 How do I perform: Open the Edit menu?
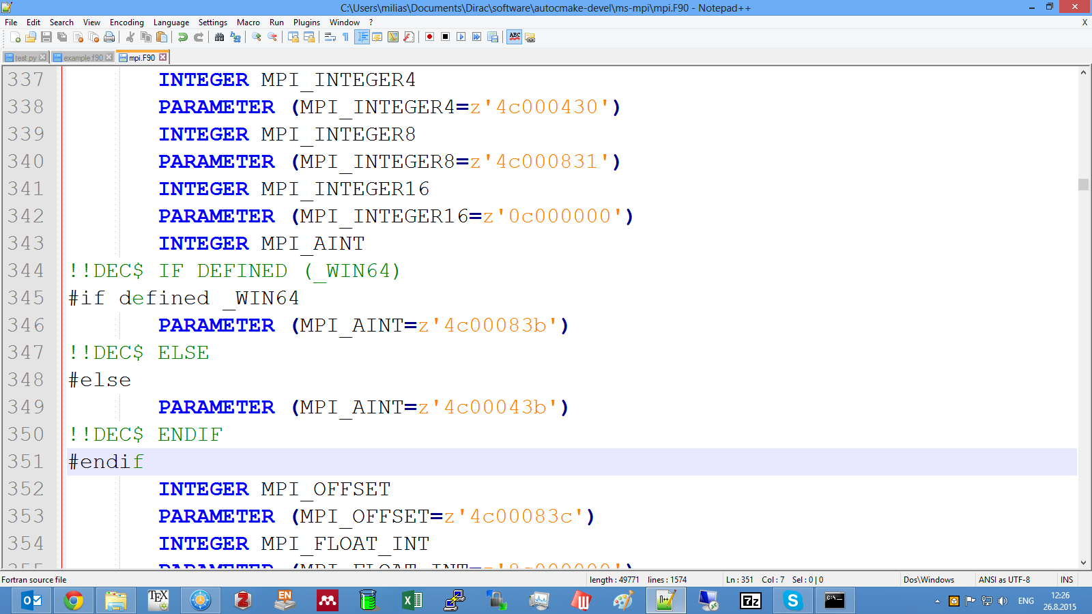coord(33,23)
